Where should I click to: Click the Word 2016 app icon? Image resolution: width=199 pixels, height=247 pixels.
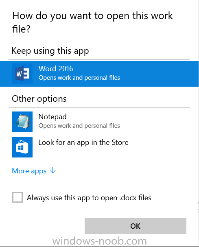[22, 74]
